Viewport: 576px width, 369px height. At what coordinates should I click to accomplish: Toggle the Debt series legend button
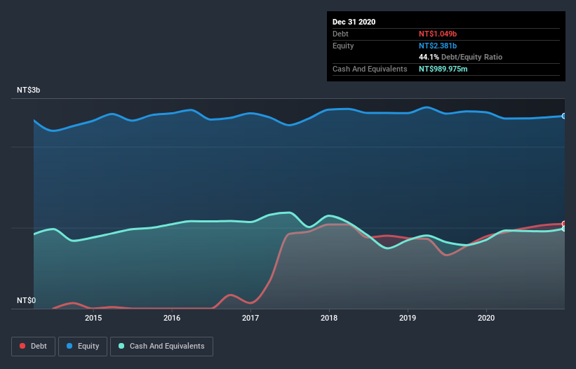point(34,347)
